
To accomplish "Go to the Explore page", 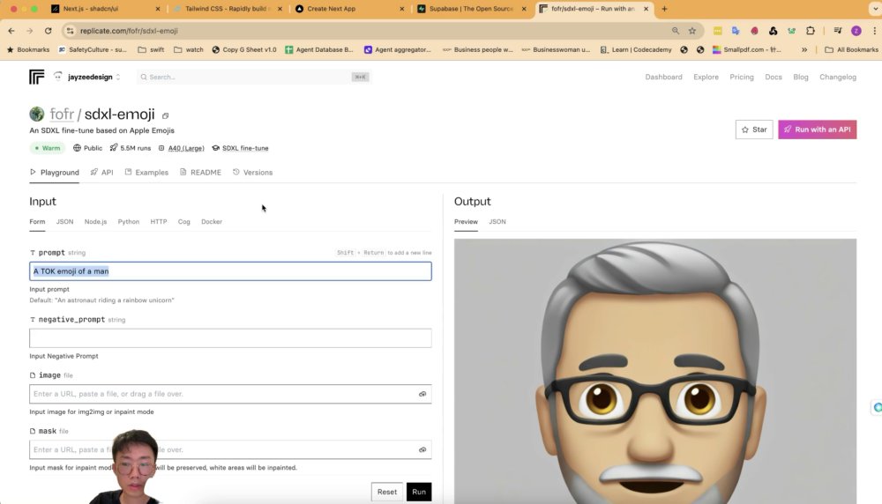I will 706,77.
